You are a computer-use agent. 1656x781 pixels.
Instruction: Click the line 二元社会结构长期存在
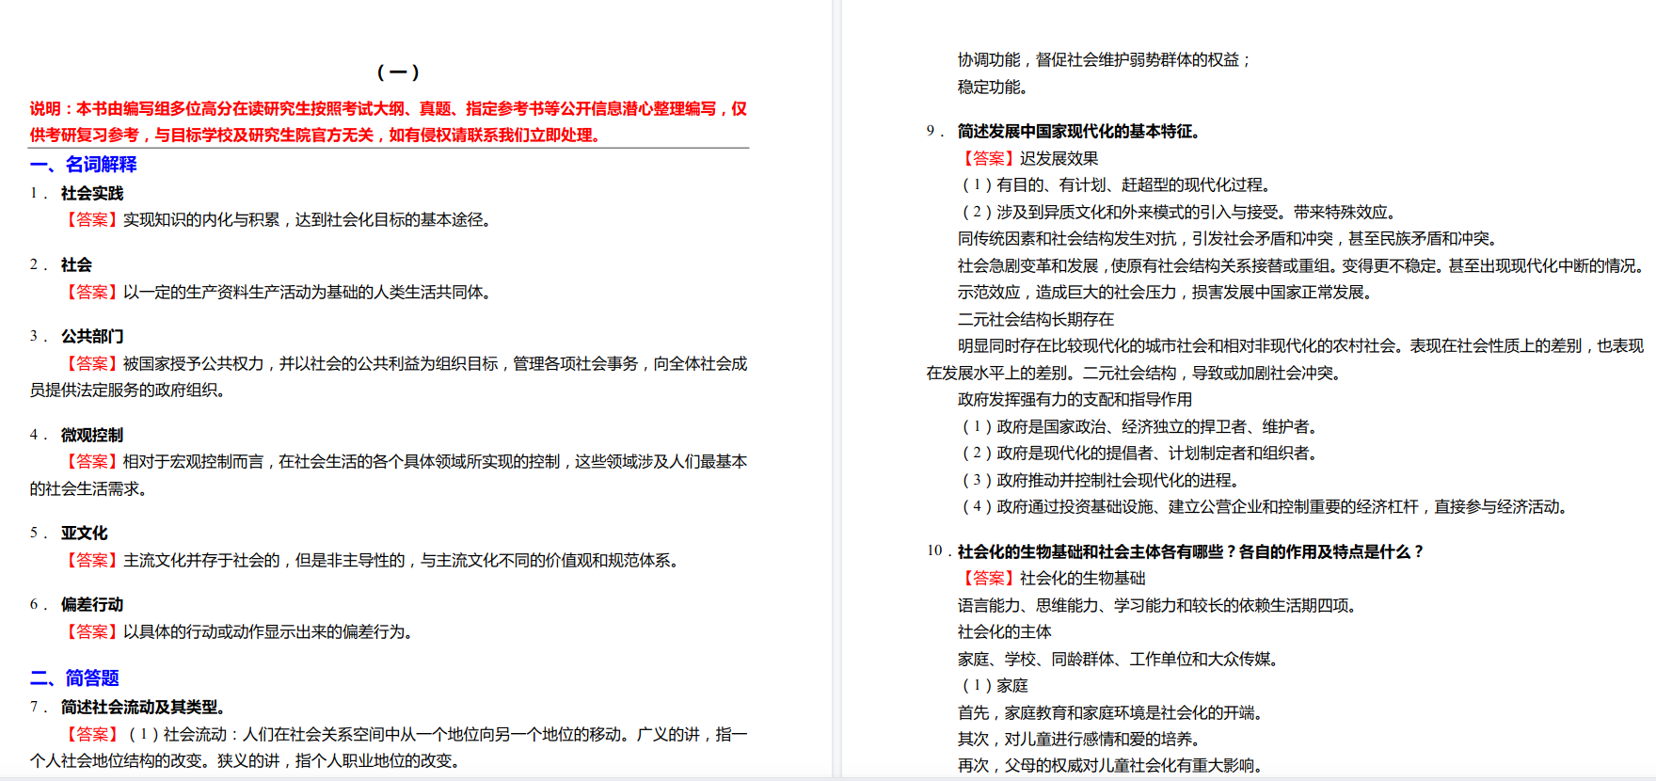coord(1036,319)
